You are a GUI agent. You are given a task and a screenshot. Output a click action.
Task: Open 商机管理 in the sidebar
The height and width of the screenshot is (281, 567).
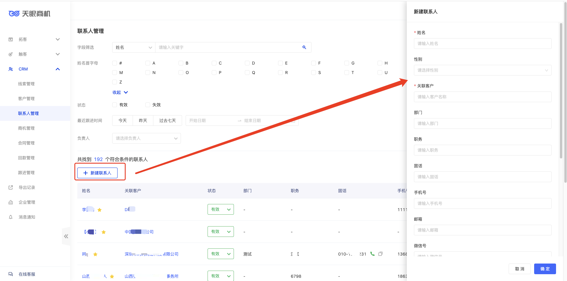point(26,128)
